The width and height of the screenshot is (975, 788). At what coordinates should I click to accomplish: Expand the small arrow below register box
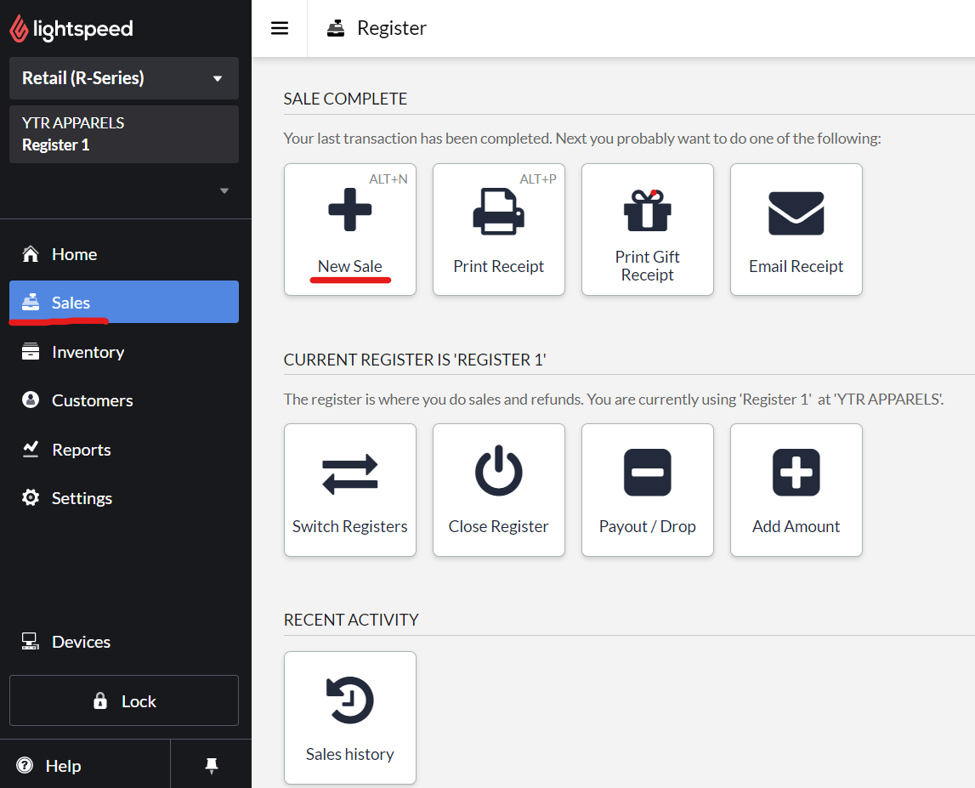click(x=224, y=191)
